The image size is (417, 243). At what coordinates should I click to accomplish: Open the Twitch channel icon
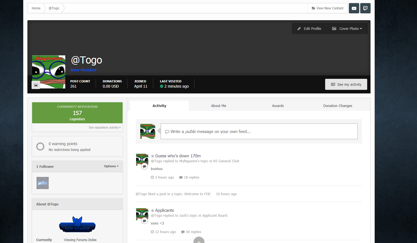365,8
